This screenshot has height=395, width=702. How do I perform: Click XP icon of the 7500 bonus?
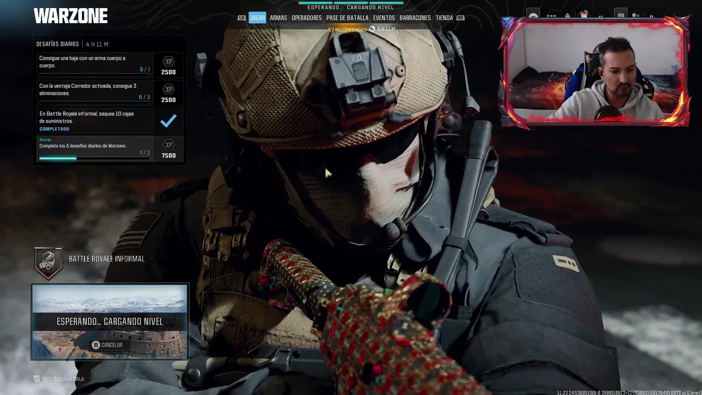[x=168, y=145]
